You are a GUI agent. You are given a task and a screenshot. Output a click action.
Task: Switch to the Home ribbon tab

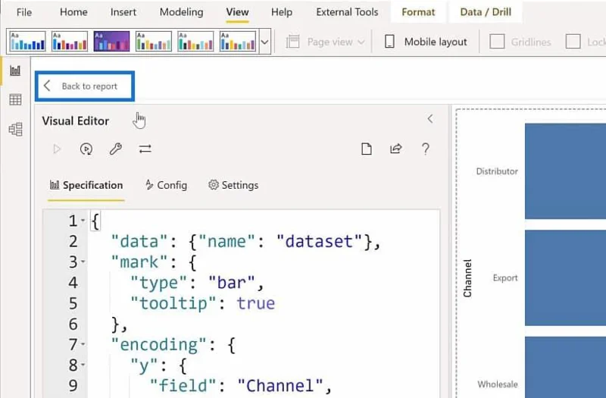click(73, 12)
